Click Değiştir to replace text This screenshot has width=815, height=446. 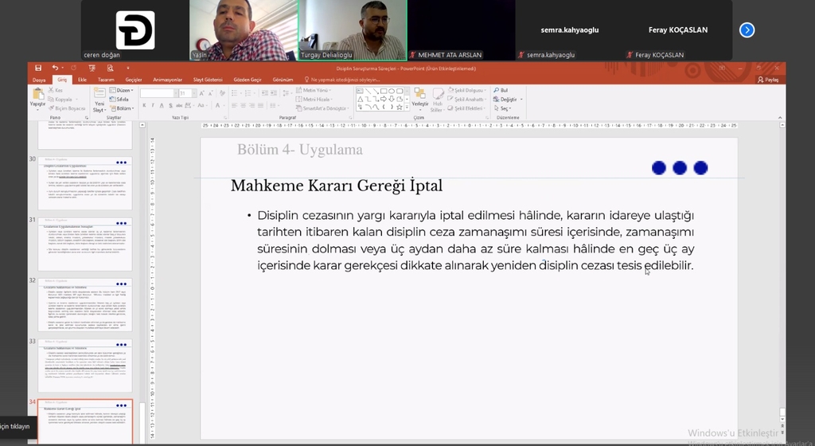click(508, 100)
